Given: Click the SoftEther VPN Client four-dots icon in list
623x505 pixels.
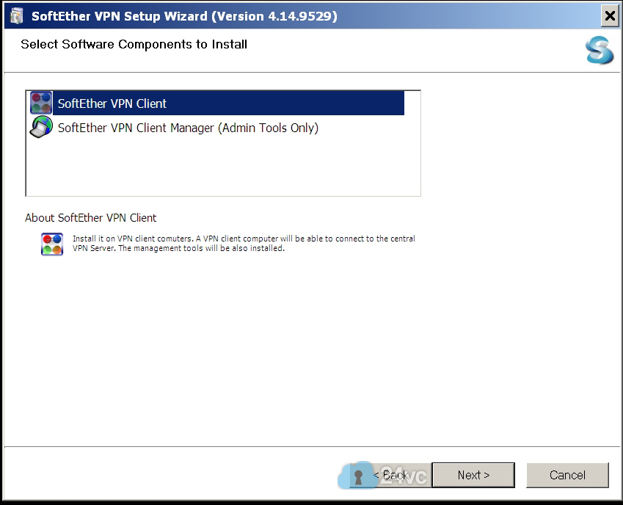Looking at the screenshot, I should pyautogui.click(x=41, y=103).
